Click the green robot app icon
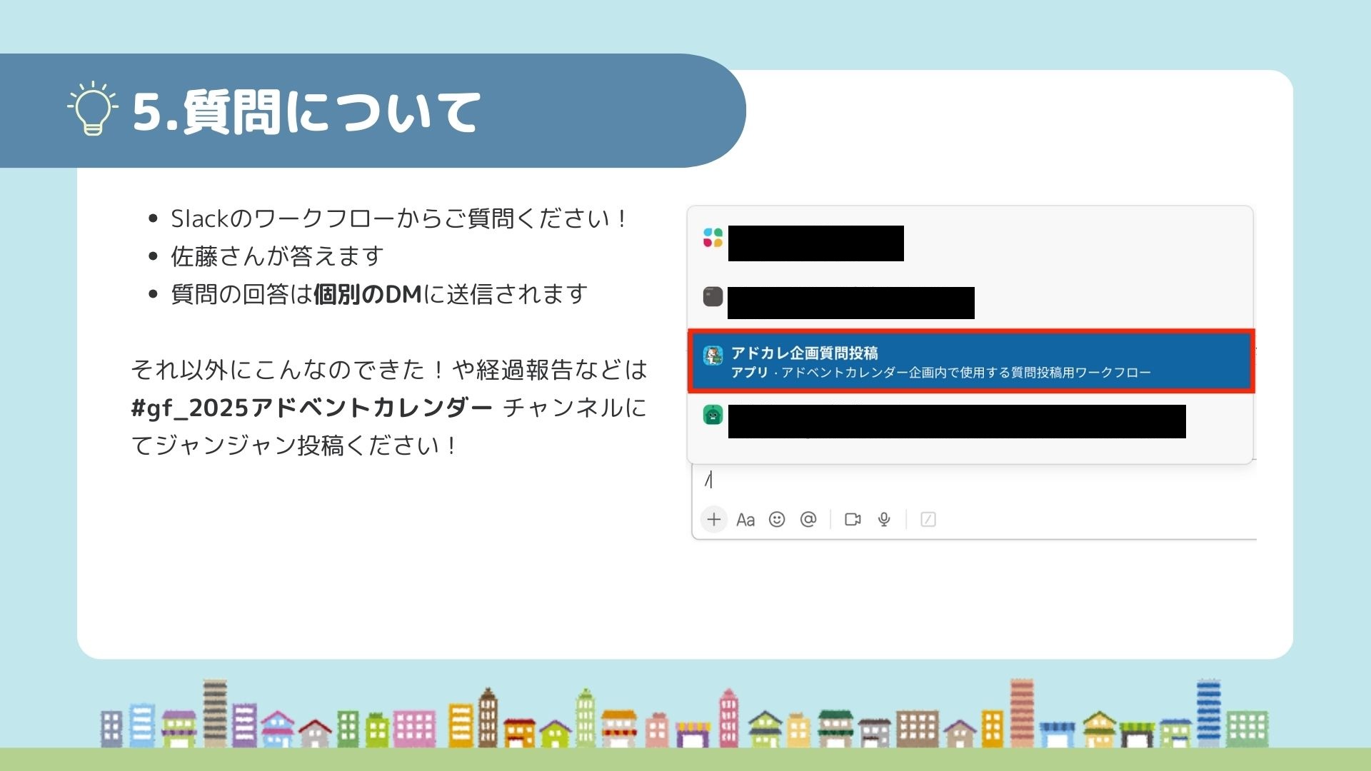The image size is (1371, 771). coord(713,415)
